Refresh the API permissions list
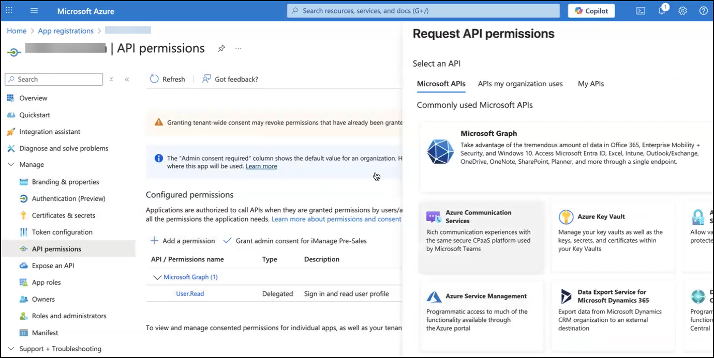Viewport: 714px width, 358px height. 167,79
